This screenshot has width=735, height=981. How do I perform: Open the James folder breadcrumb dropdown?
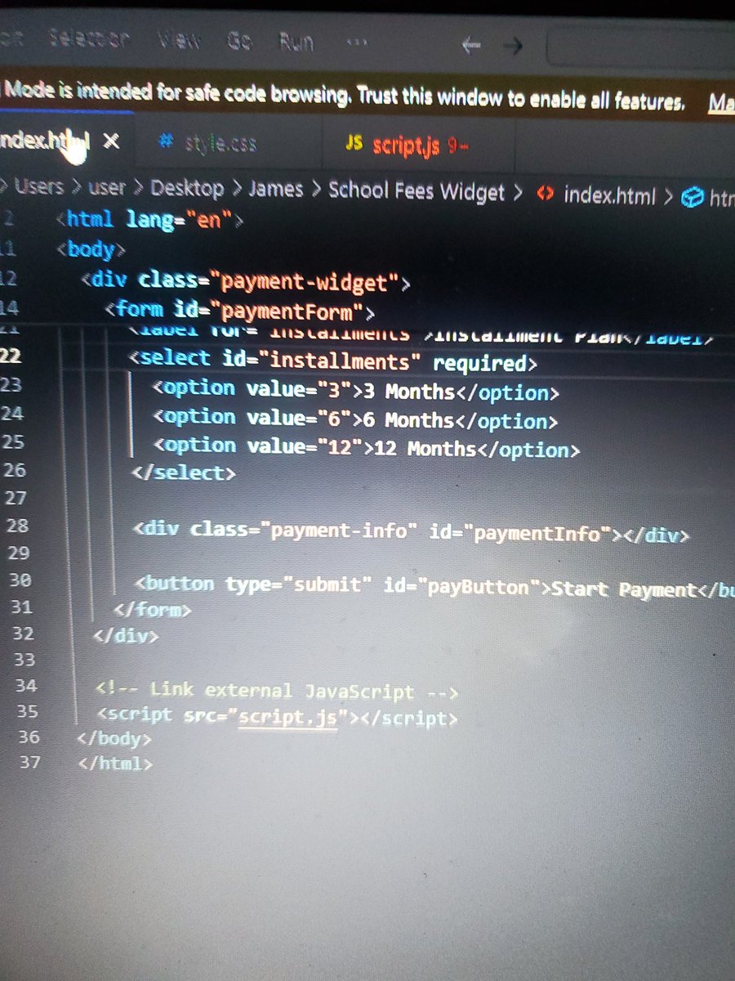277,190
